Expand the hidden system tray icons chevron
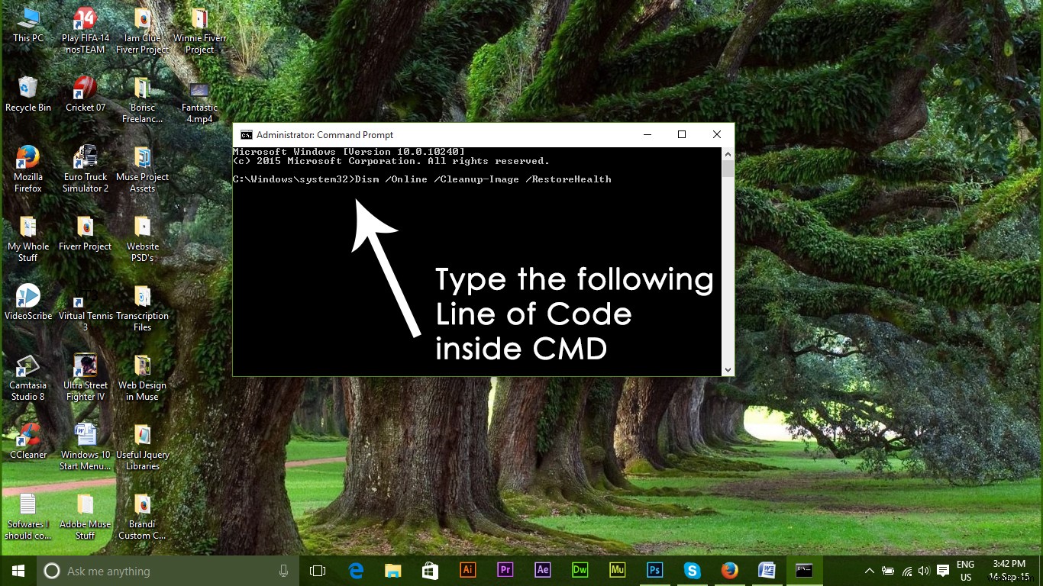Image resolution: width=1043 pixels, height=586 pixels. coord(870,570)
